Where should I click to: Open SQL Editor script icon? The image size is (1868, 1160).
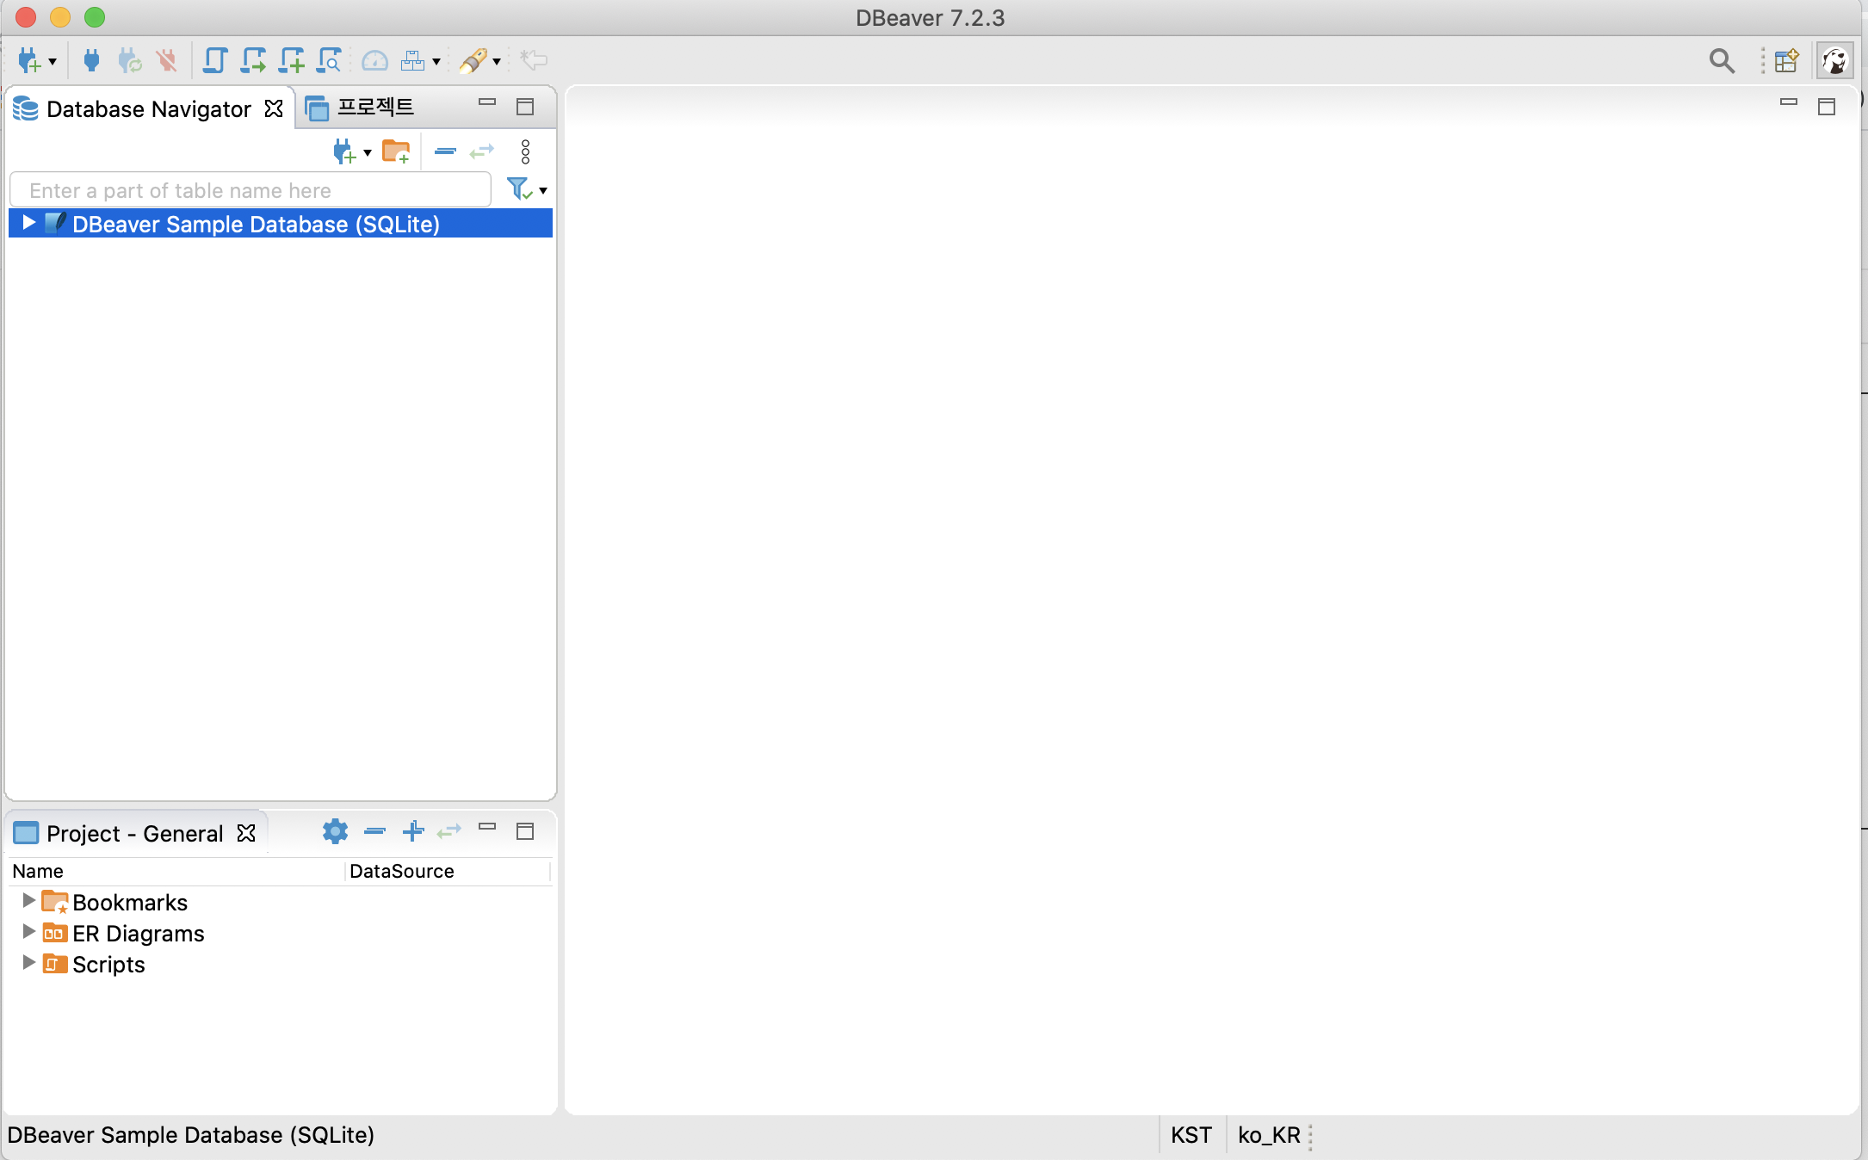click(x=214, y=60)
